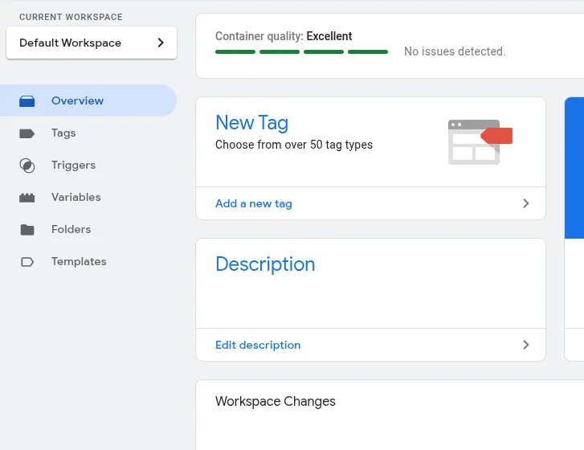Image resolution: width=584 pixels, height=450 pixels.
Task: Click the Tags label-shaped icon
Action: 27,133
